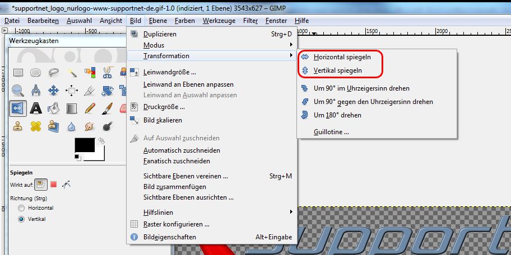Screen dimensions: 511x255
Task: Open the Ansicht menu
Action: point(111,21)
